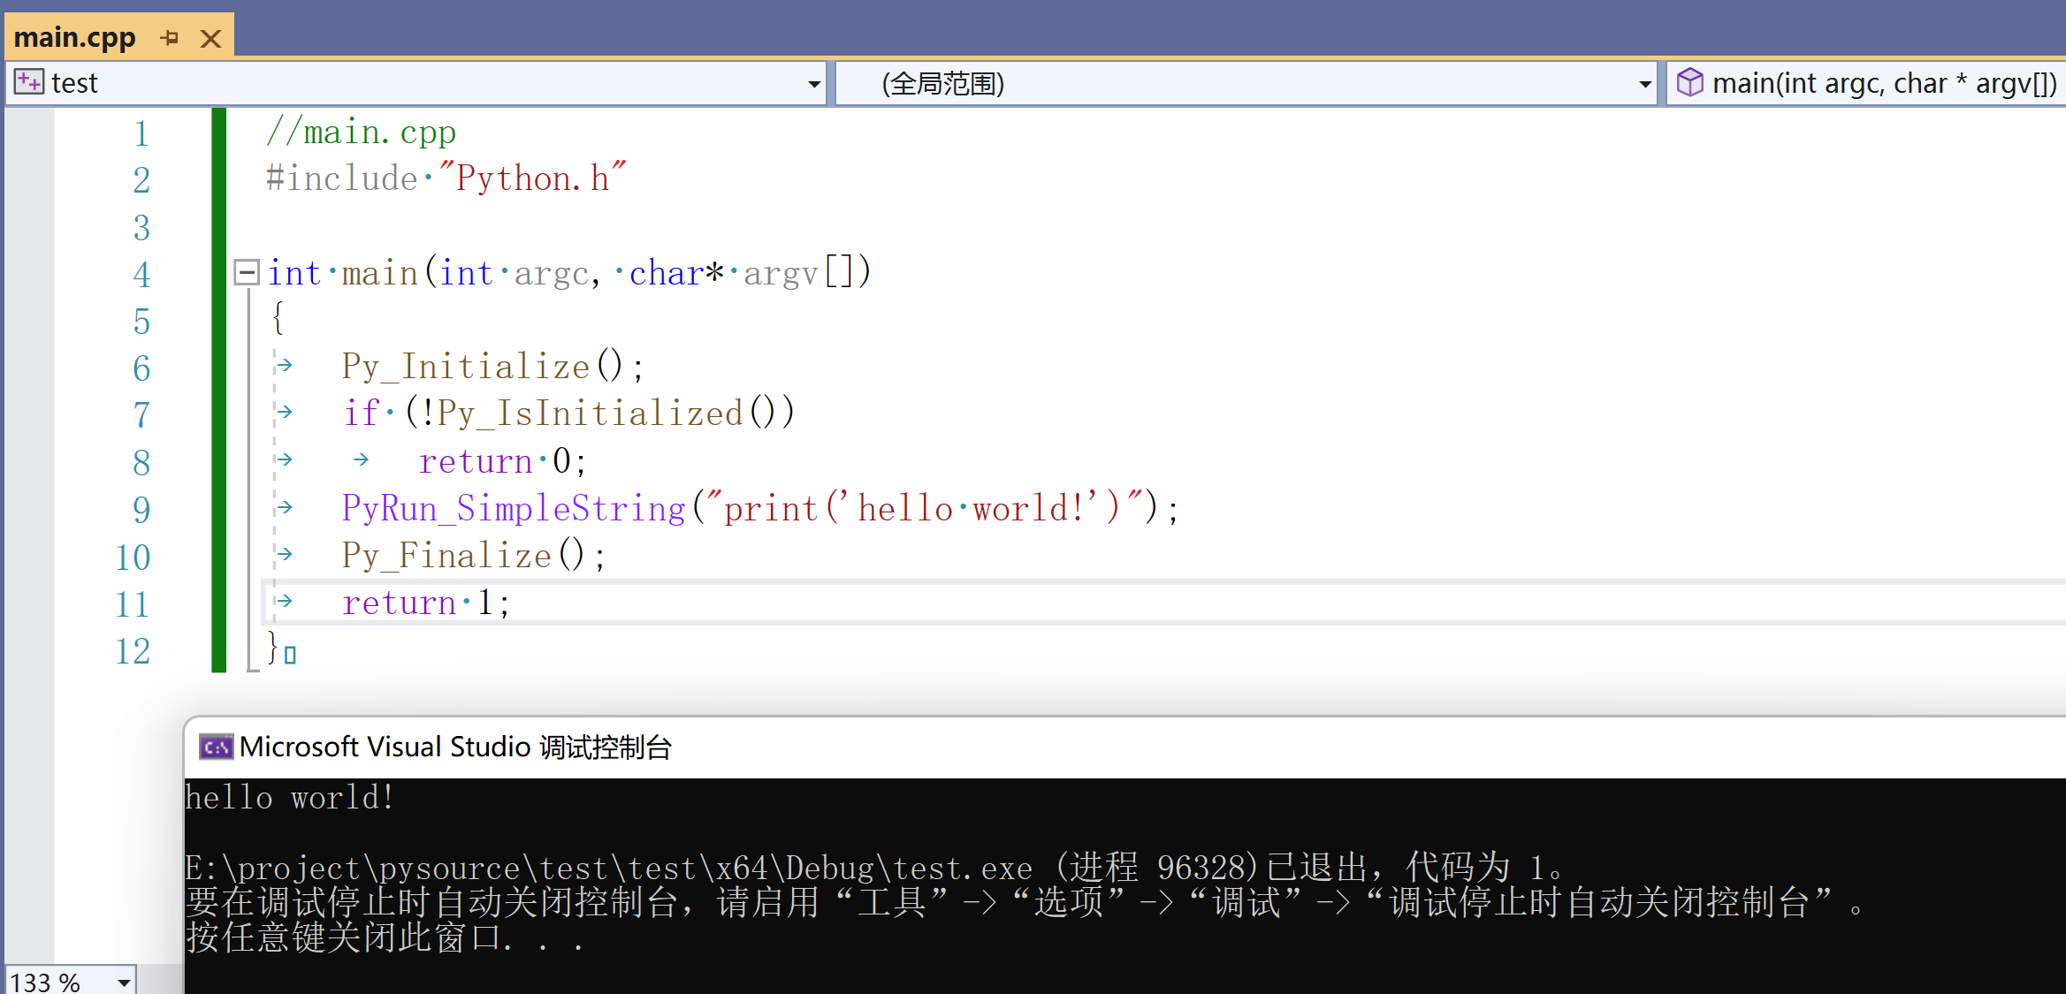Image resolution: width=2066 pixels, height=994 pixels.
Task: Click line number 9 to select the line
Action: tap(141, 509)
